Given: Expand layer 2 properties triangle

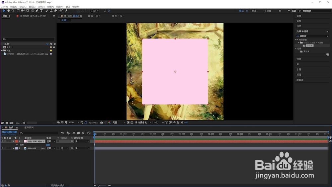Looking at the screenshot, I should click(14, 148).
